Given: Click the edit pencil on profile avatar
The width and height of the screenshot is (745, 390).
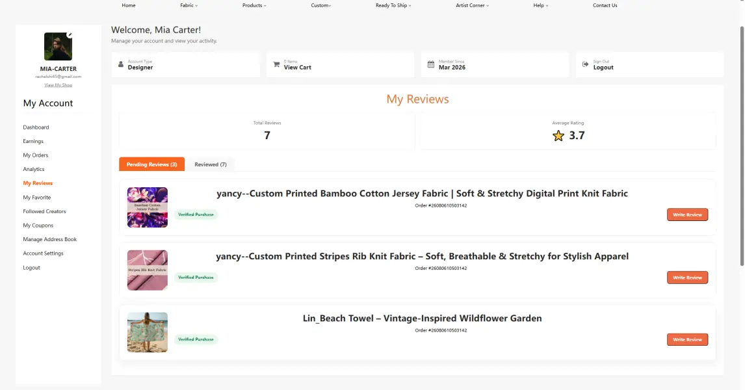Looking at the screenshot, I should 70,34.
